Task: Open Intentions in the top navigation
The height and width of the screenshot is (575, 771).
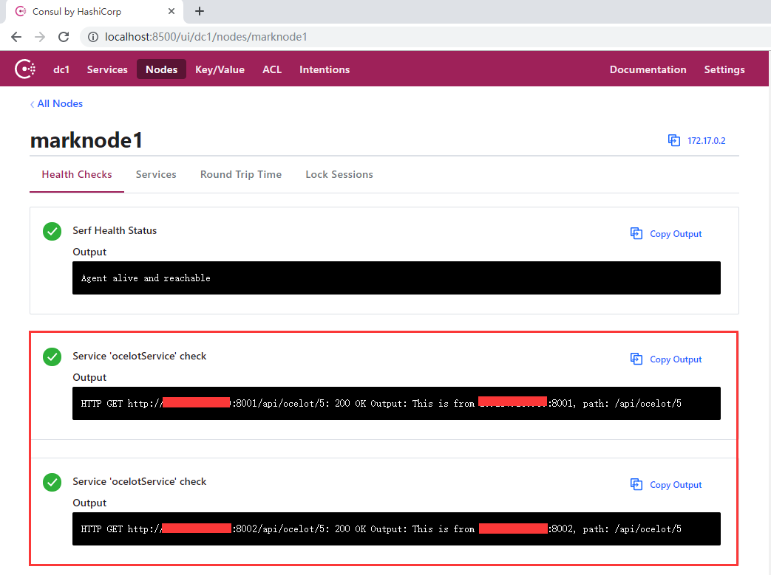Action: 325,69
